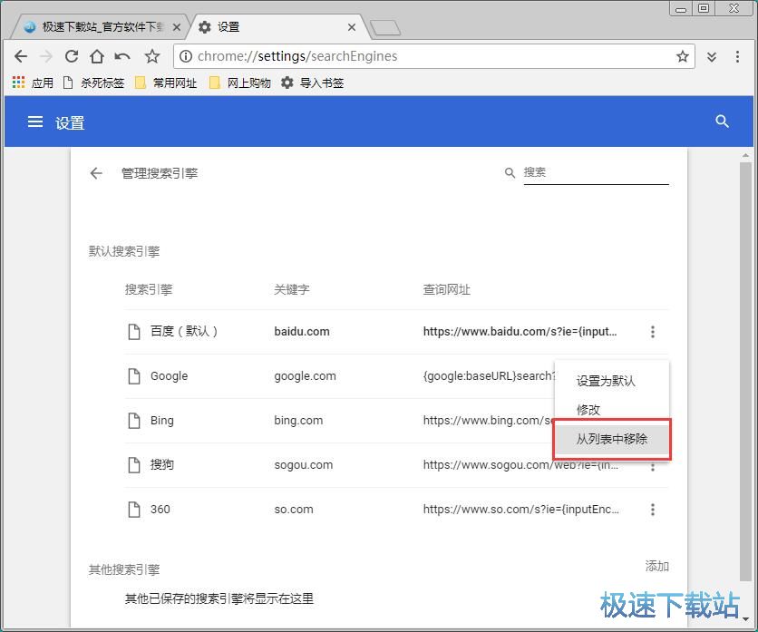Image resolution: width=758 pixels, height=632 pixels.
Task: Select the google.com keyword text
Action: 305,376
